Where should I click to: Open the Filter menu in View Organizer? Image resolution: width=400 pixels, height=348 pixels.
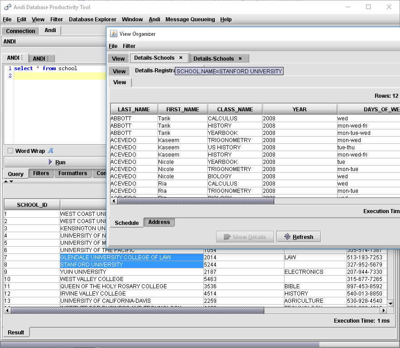point(129,46)
